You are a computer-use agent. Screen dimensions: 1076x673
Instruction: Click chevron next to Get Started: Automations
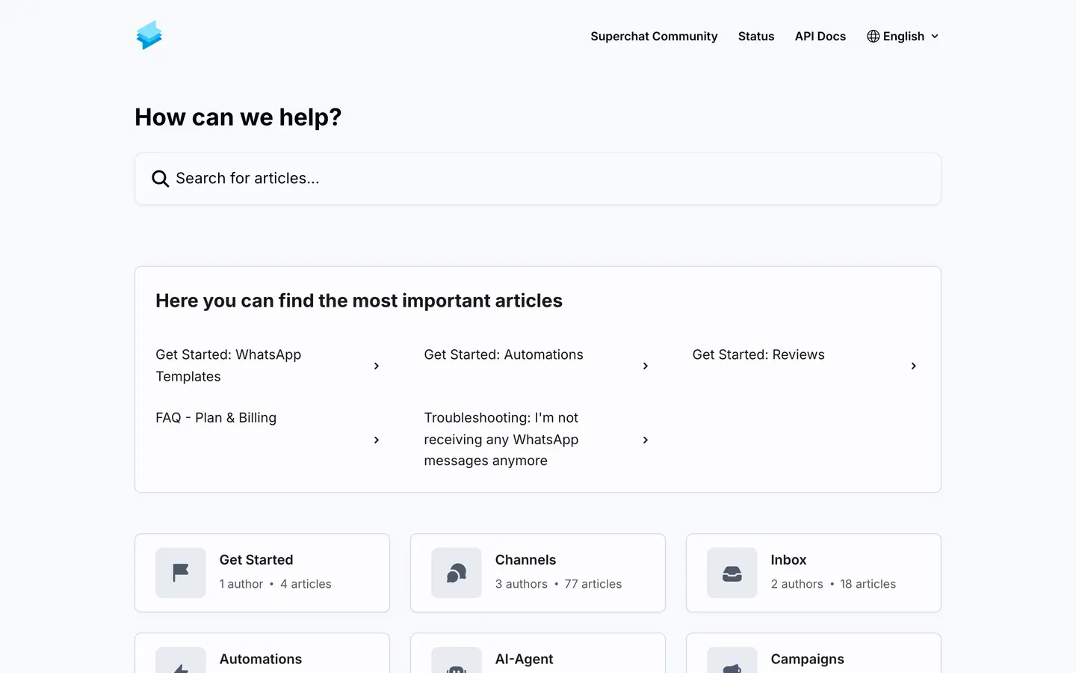646,366
